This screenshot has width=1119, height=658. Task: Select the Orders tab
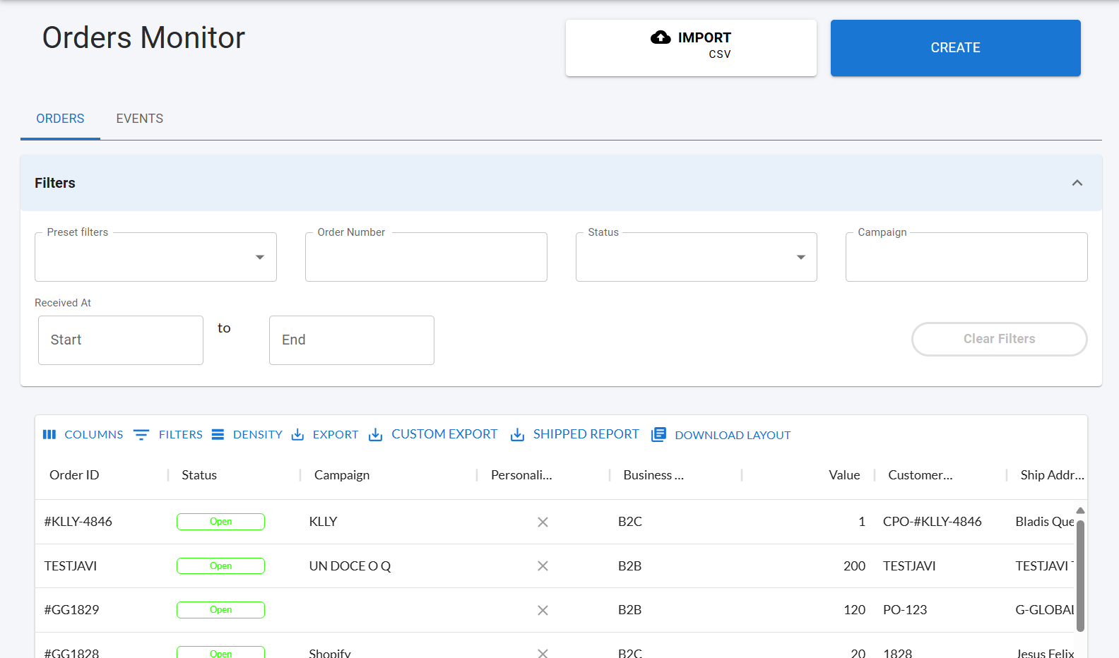click(x=60, y=119)
